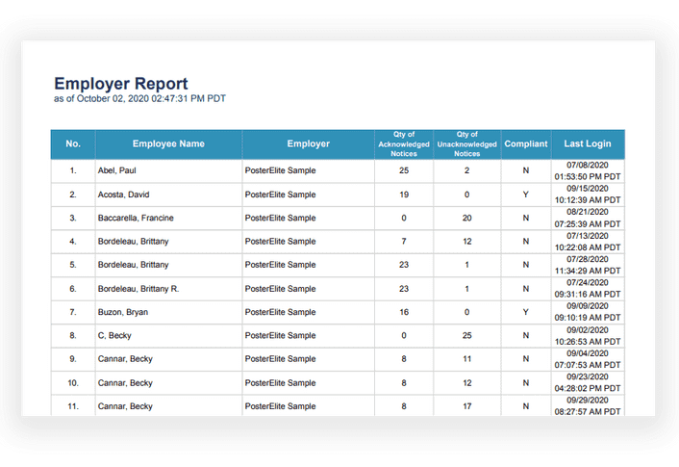Screen dimensions: 679x467
Task: Click unacknowledged count 11 in row 9
Action: 466,359
